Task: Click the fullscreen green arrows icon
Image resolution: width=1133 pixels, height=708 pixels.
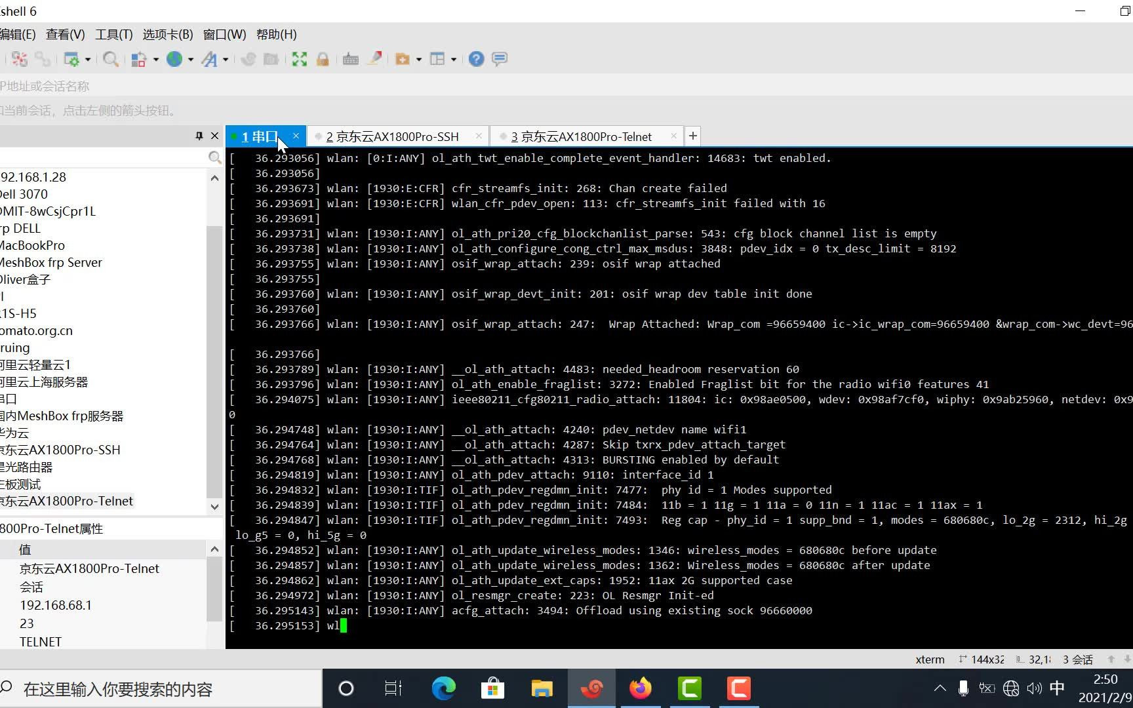Action: (300, 59)
